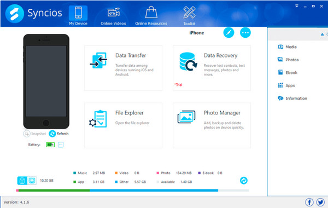This screenshot has height=208, width=328.
Task: Click the Refresh button under the phone
Action: click(x=58, y=134)
